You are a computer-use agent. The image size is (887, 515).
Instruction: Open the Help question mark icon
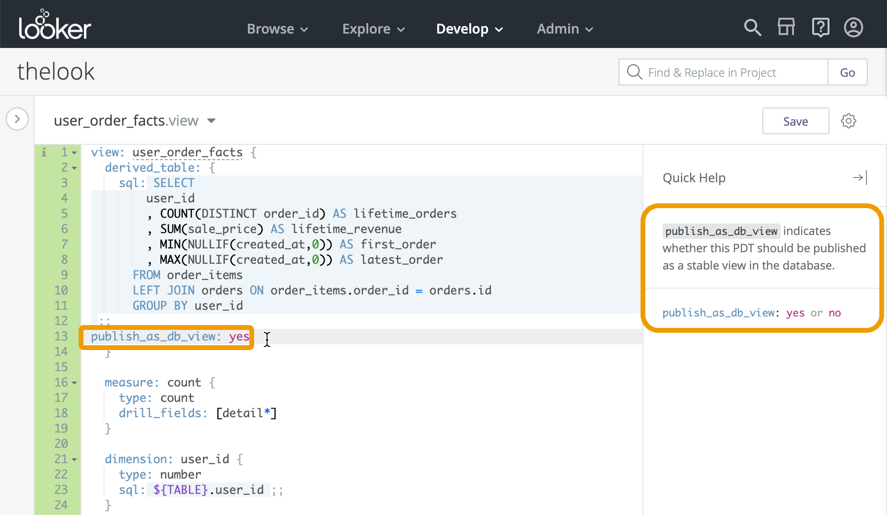pos(820,28)
